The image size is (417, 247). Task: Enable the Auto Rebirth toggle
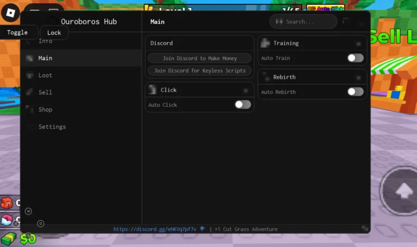[356, 92]
